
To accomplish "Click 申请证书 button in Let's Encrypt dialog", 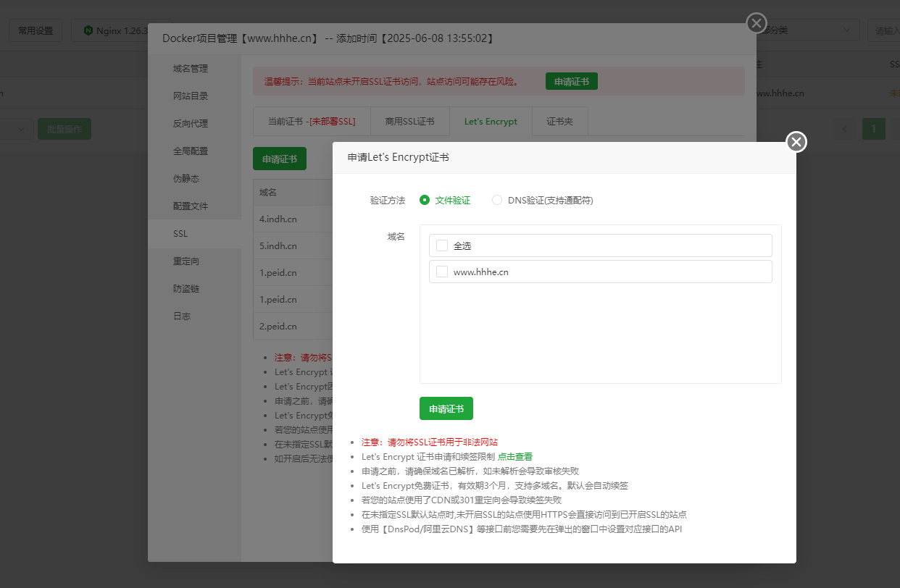I will (x=446, y=408).
